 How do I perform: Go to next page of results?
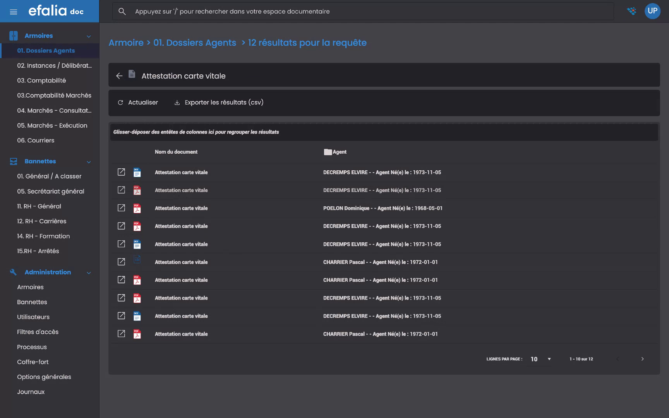point(642,359)
